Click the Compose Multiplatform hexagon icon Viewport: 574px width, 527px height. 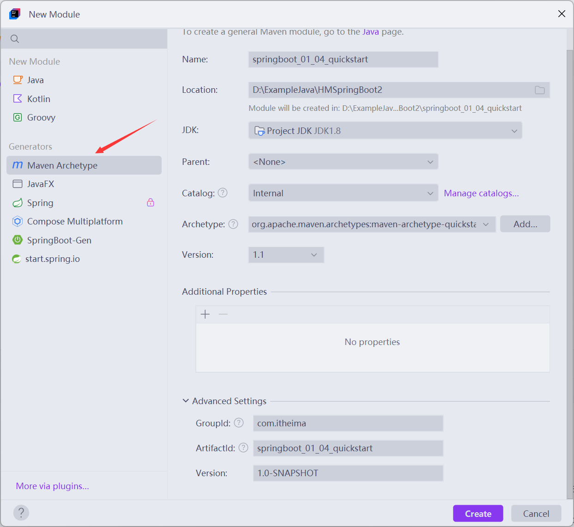click(x=18, y=221)
